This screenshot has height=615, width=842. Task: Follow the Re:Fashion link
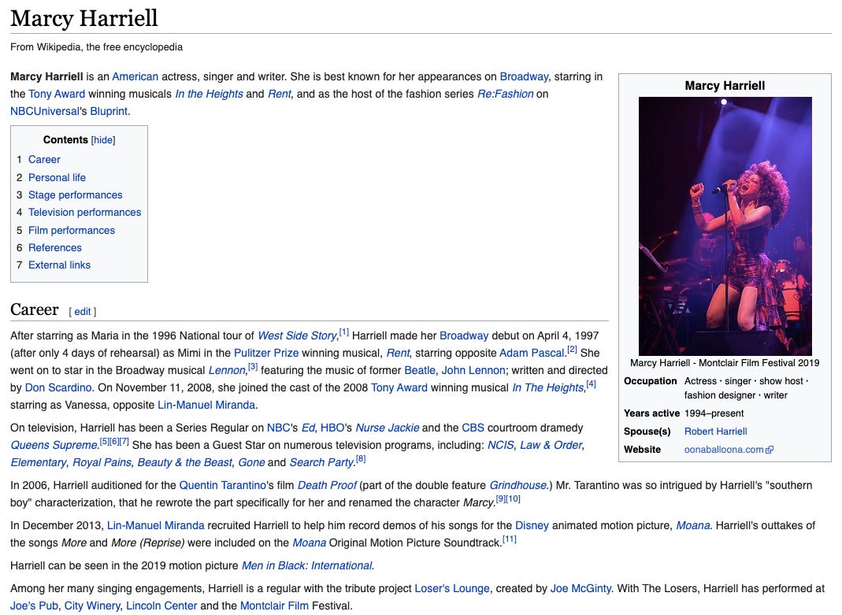click(506, 94)
